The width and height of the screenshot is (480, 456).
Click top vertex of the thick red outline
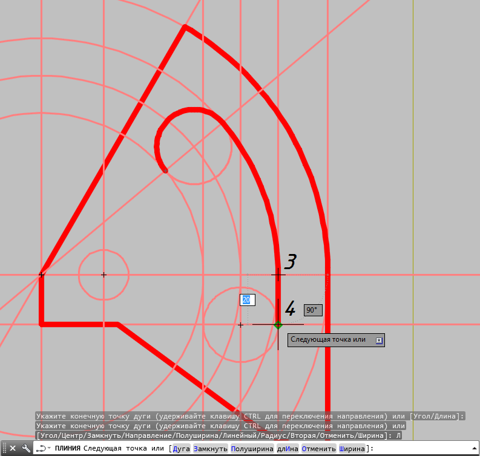click(x=185, y=27)
